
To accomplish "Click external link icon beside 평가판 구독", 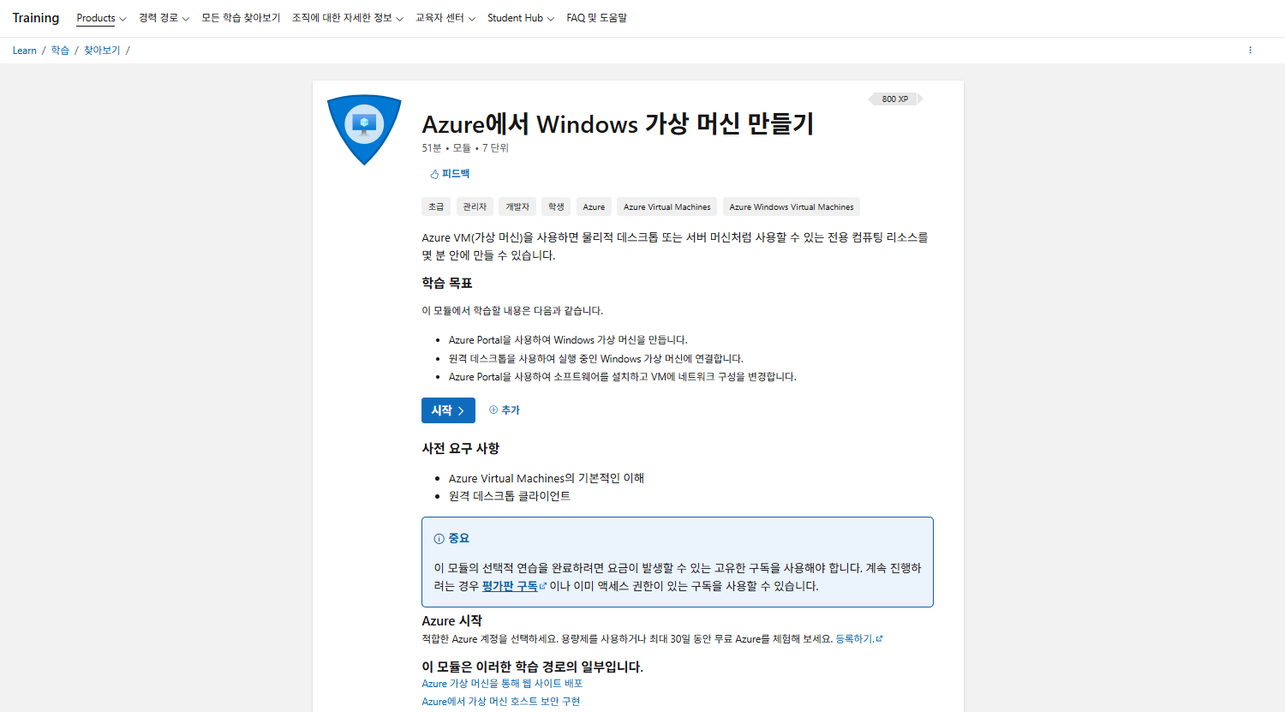I will coord(542,586).
